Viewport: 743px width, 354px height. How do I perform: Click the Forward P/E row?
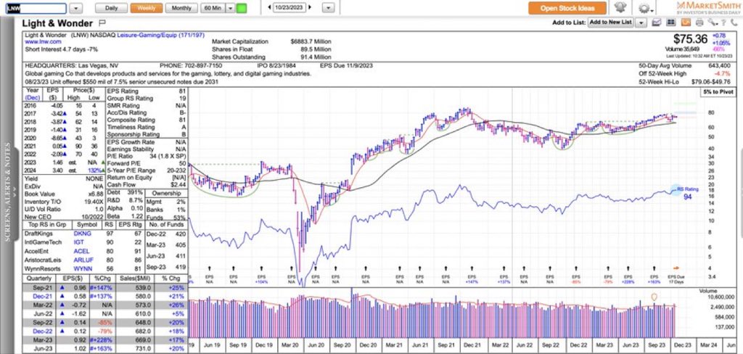pos(147,163)
